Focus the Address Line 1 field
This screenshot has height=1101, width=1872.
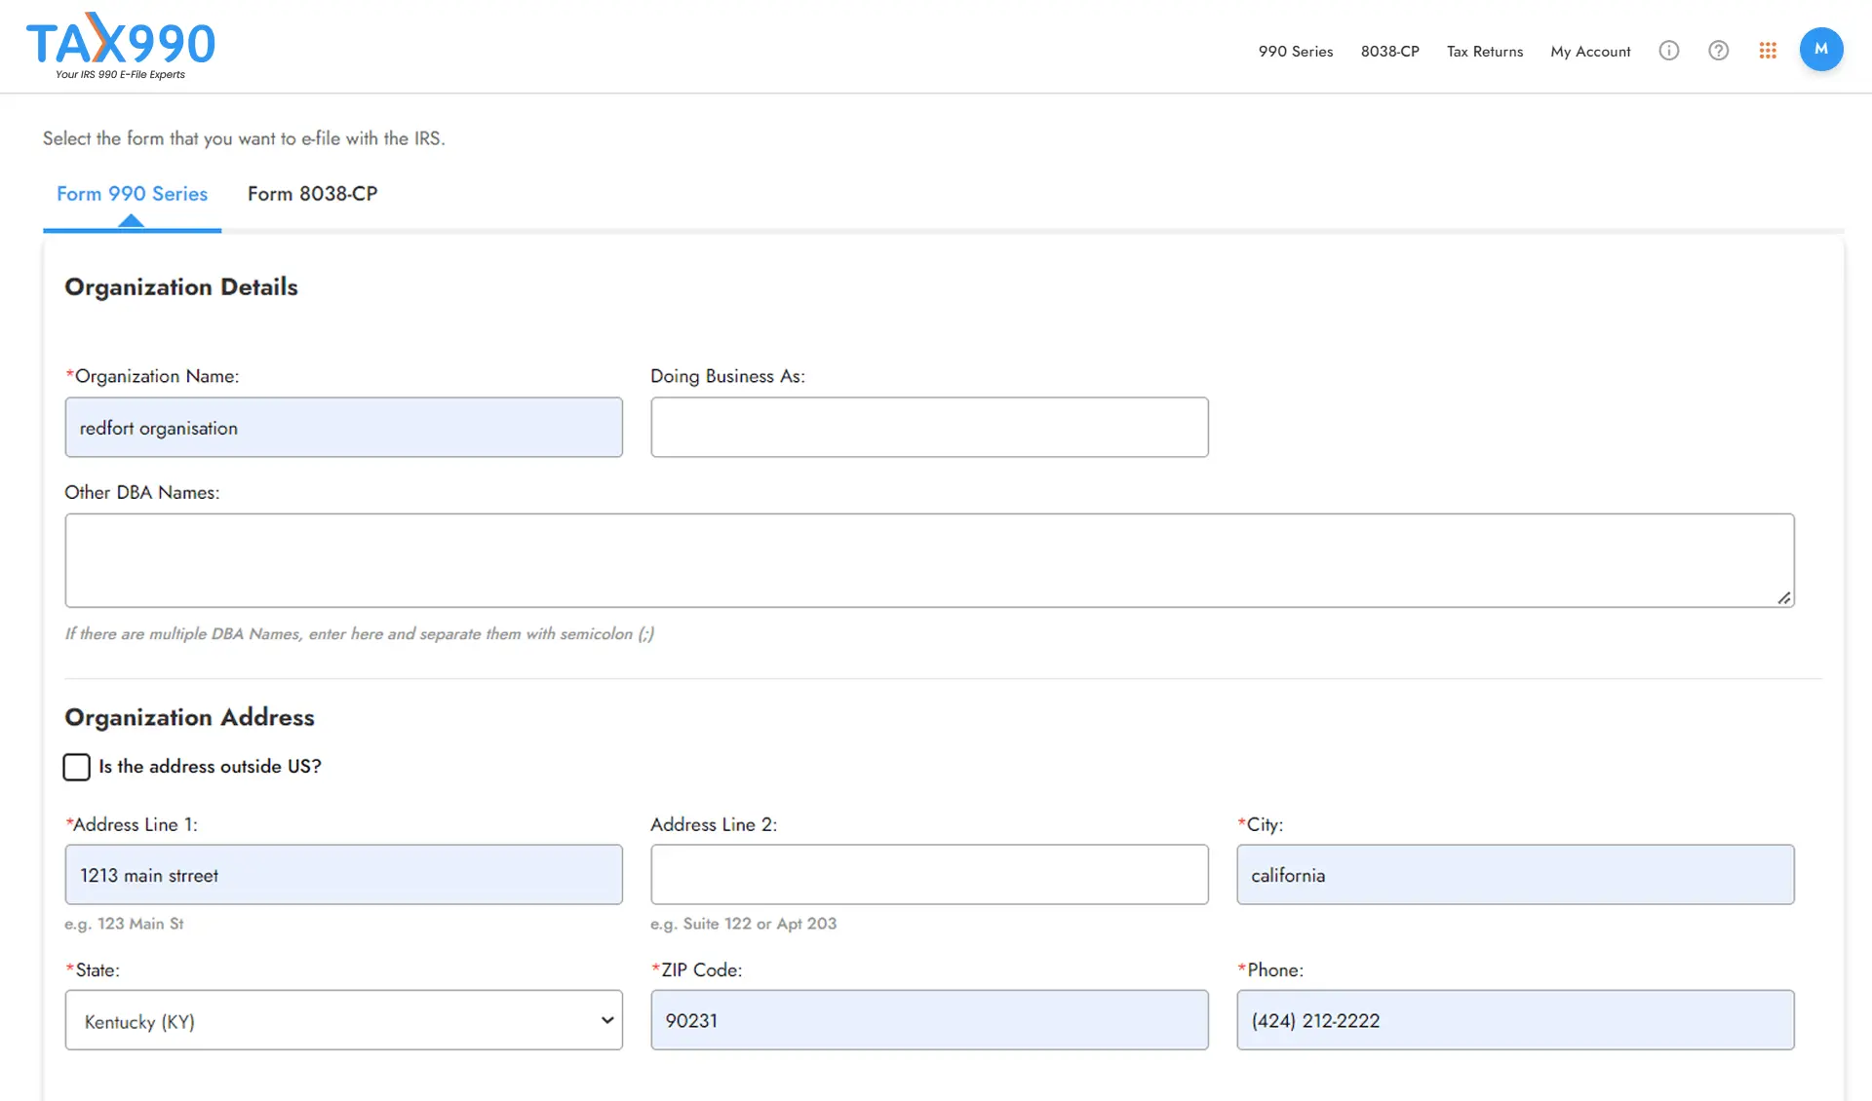pos(343,874)
